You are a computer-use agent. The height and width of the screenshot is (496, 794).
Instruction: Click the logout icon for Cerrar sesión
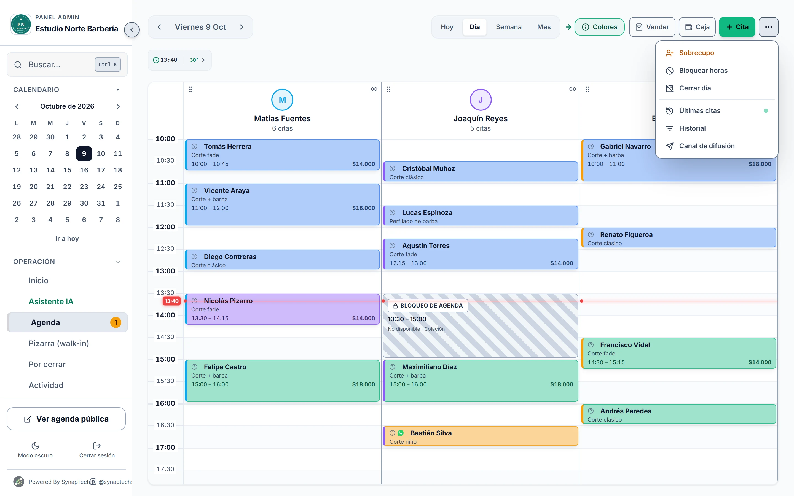pyautogui.click(x=97, y=446)
